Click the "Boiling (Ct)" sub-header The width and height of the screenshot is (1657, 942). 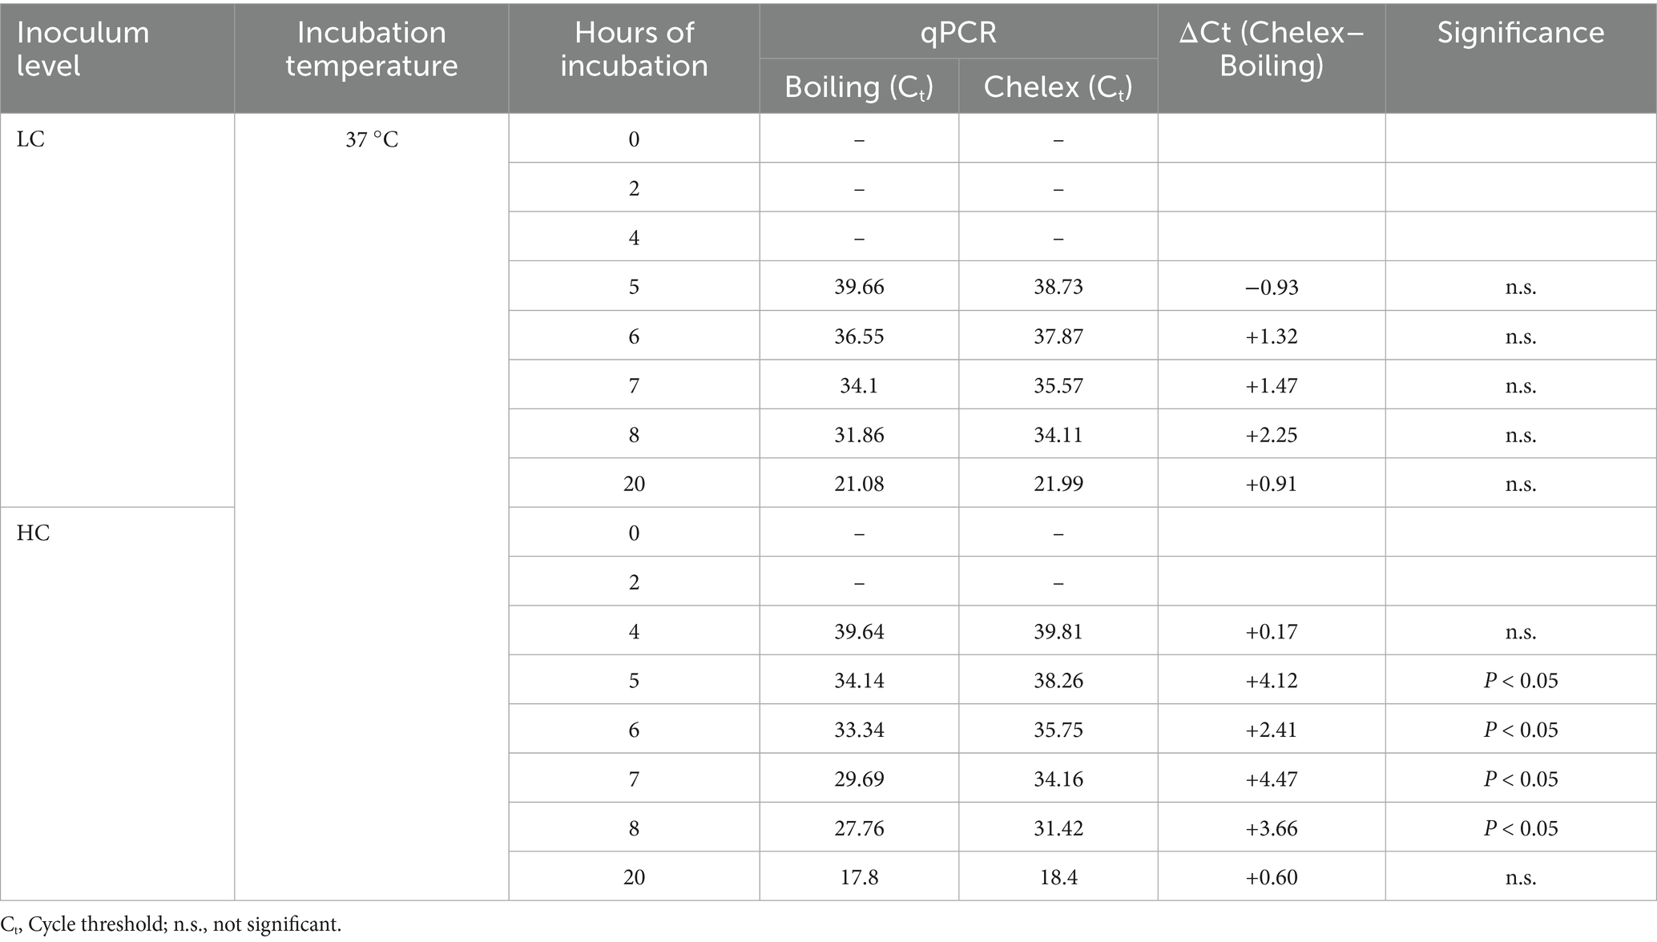coord(858,87)
